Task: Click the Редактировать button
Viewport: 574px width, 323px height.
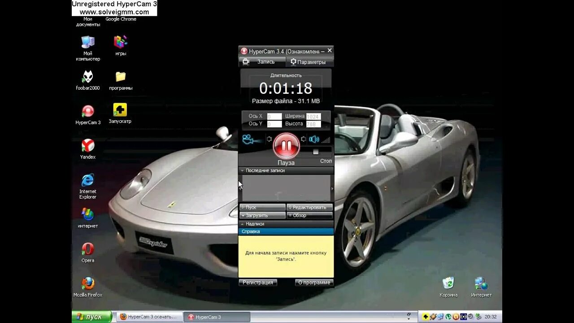Action: [309, 207]
